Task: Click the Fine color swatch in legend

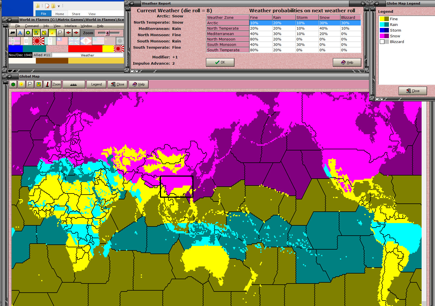Action: (384, 19)
